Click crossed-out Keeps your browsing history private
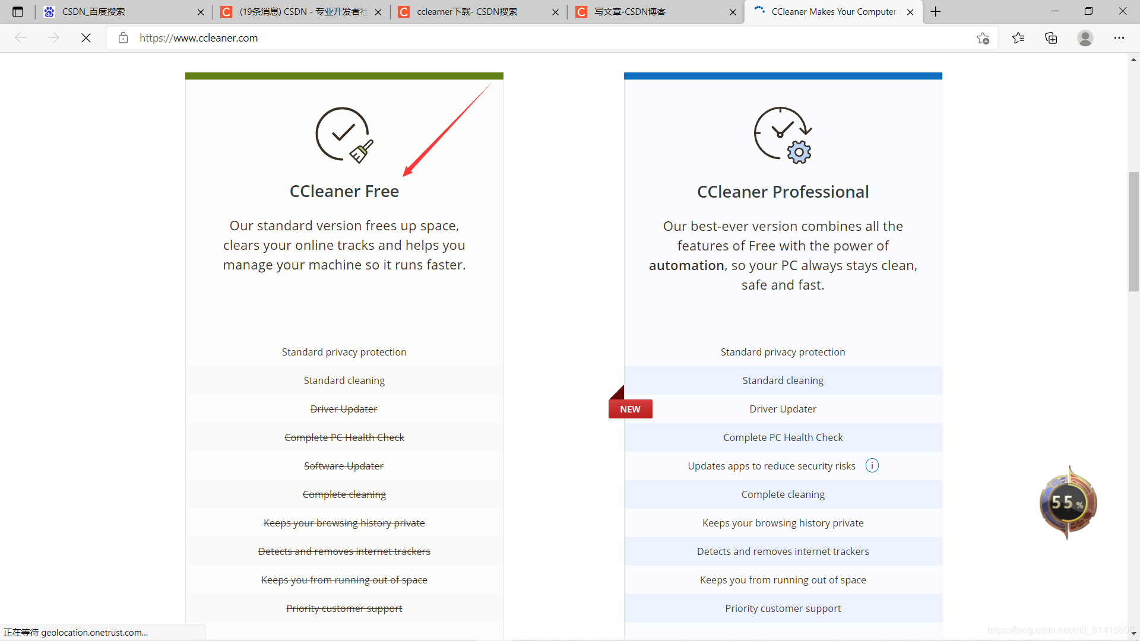The width and height of the screenshot is (1140, 641). (344, 523)
